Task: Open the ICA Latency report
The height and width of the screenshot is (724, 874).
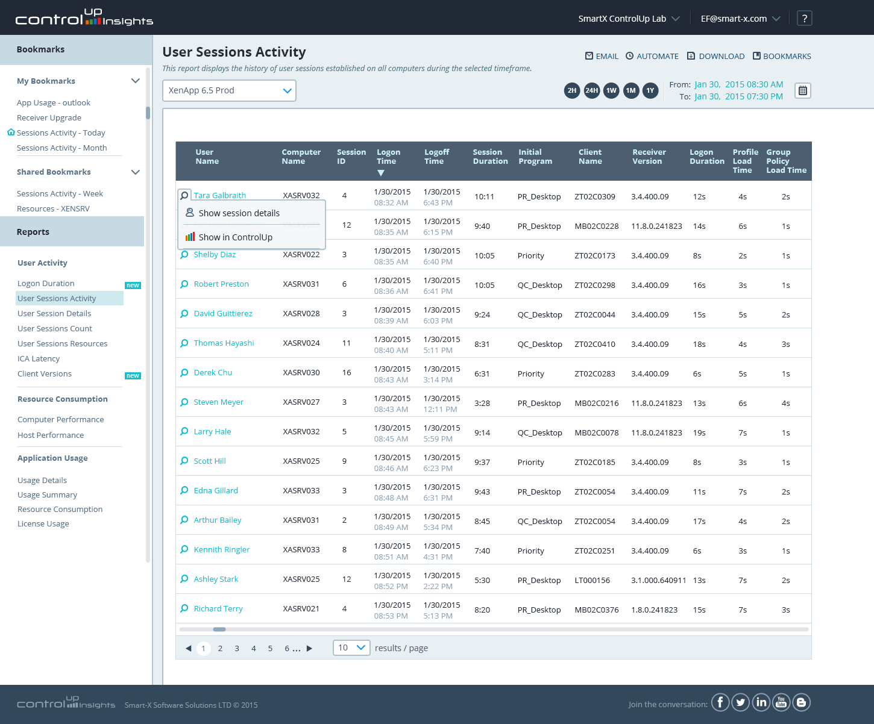Action: click(39, 358)
